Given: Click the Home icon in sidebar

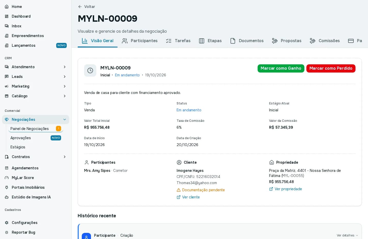Looking at the screenshot, I should [7, 7].
